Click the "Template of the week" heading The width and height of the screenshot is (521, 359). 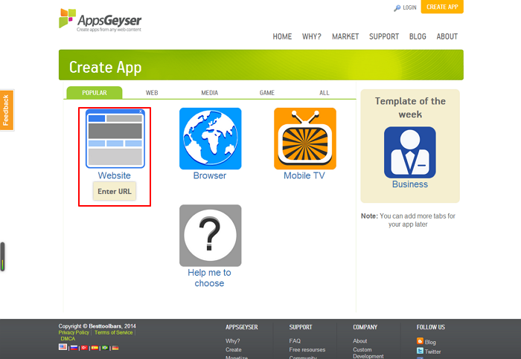(x=410, y=108)
